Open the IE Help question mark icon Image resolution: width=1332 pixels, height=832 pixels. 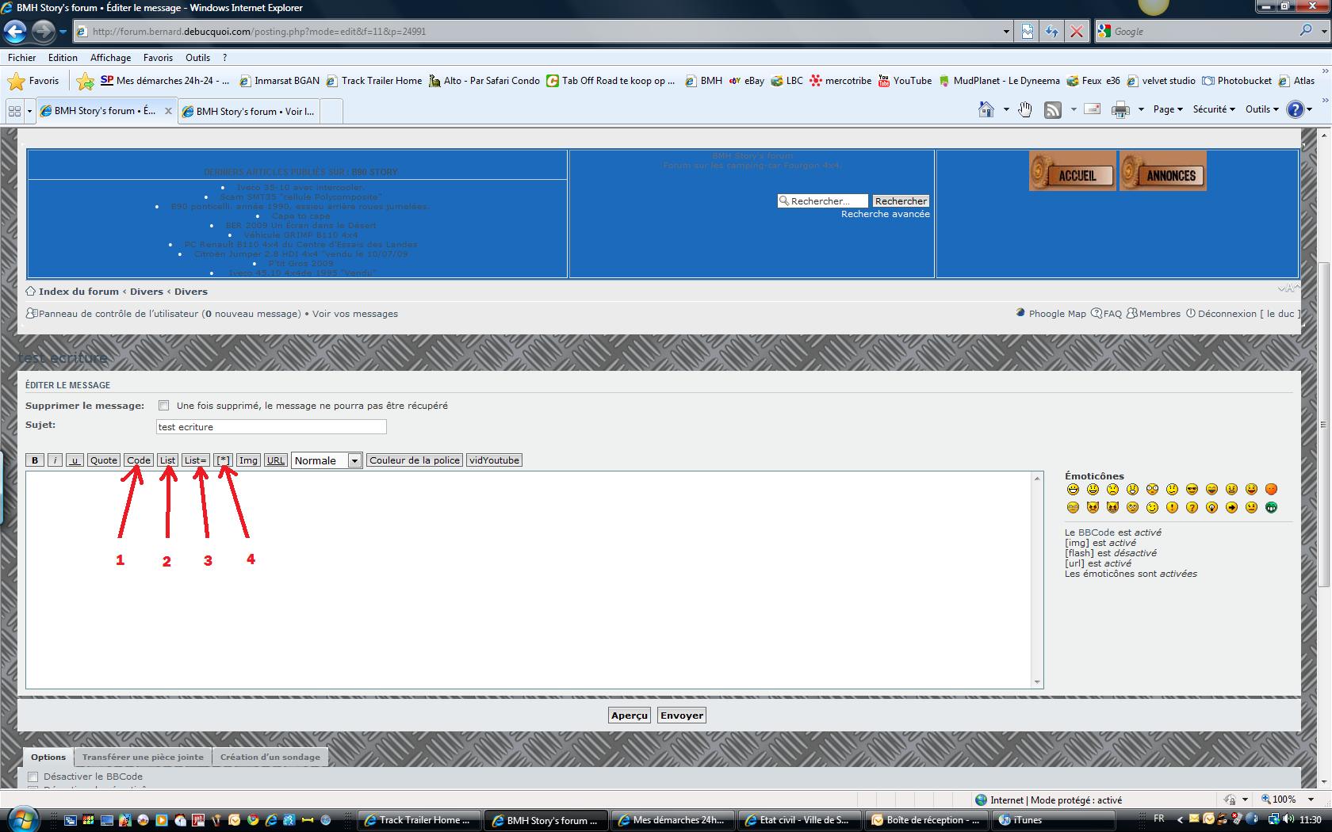1295,110
